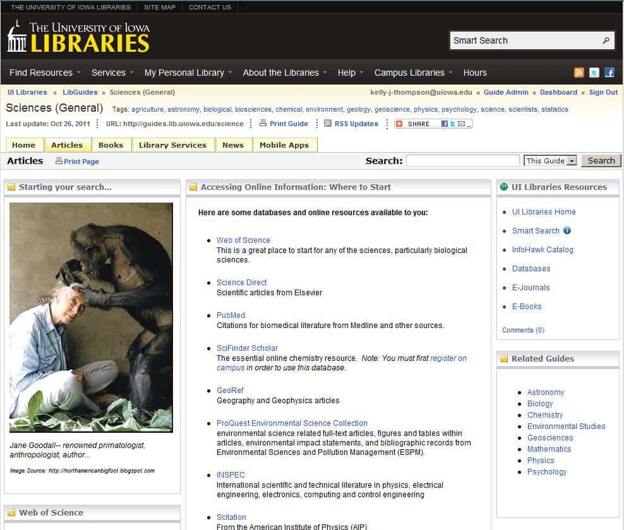Click the magnifier icon in the Smart Search box
Screen dimensions: 624x530
605,40
